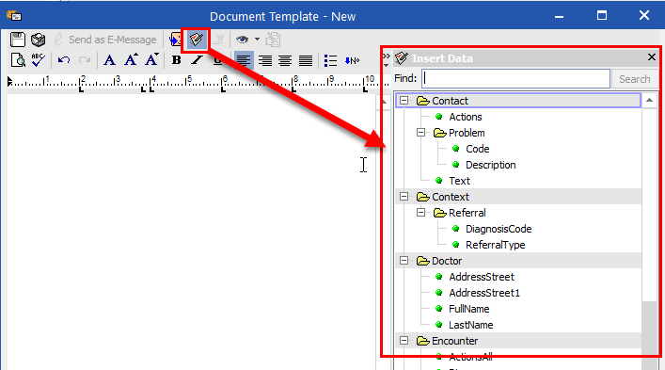Click the green bullet icon beside Actions
Viewport: 665px width, 370px height.
tap(439, 117)
